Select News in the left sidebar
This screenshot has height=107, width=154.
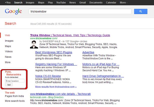8,57
